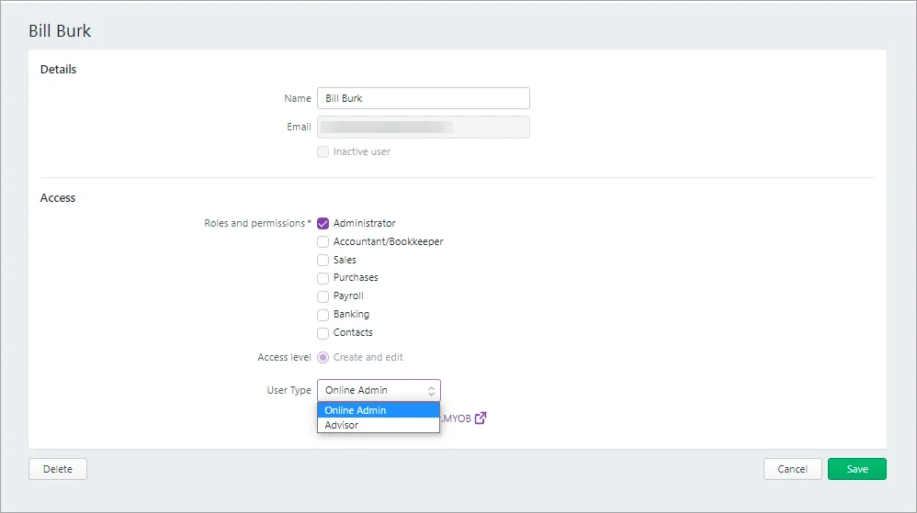917x513 pixels.
Task: Enable the Payroll role checkbox
Action: (x=323, y=296)
